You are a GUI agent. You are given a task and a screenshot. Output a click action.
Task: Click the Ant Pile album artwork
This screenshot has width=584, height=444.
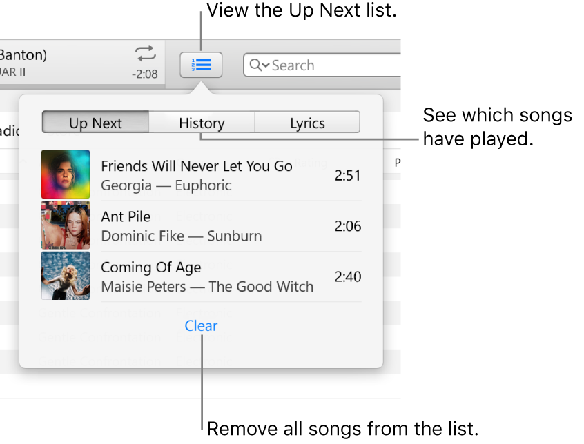pyautogui.click(x=66, y=225)
